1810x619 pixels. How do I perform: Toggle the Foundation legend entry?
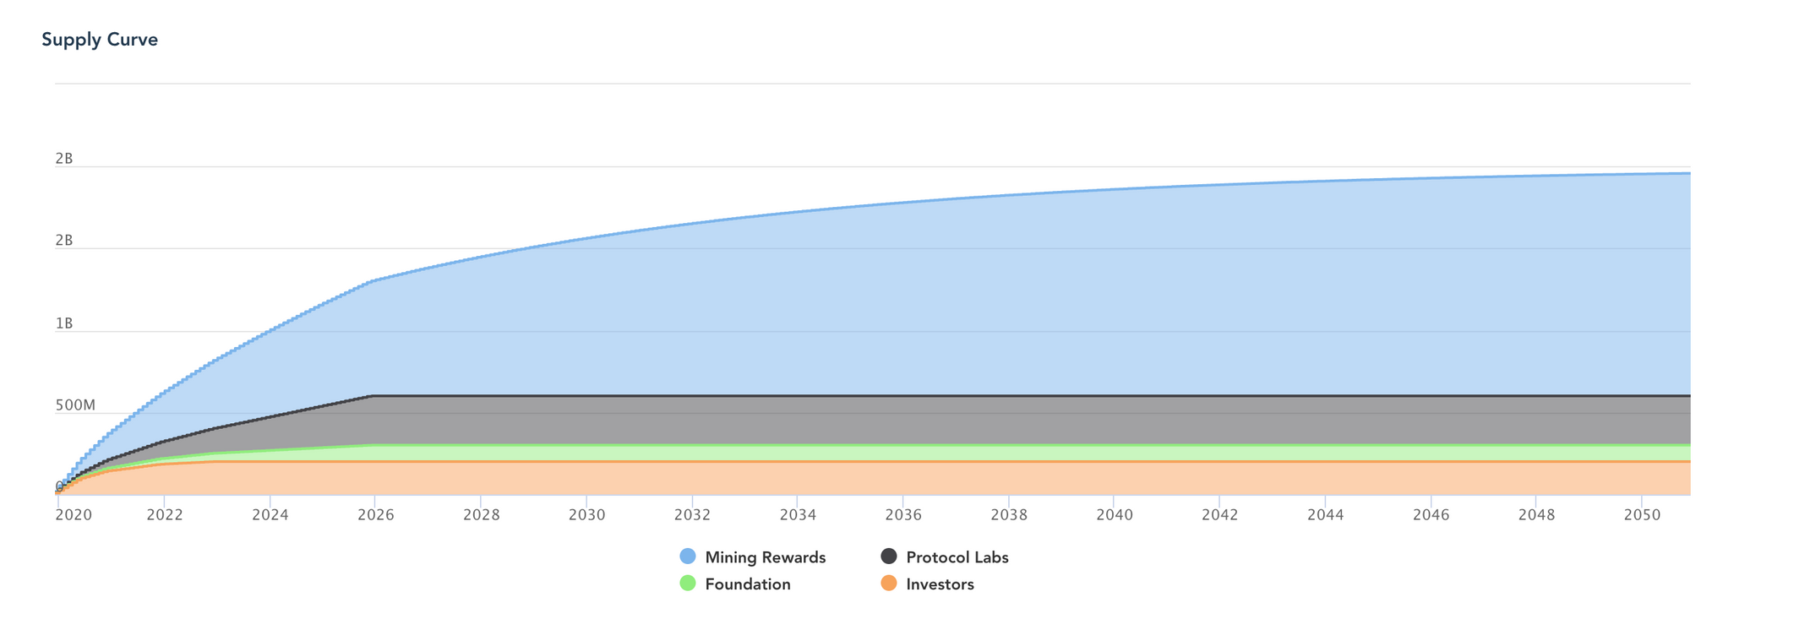tap(735, 584)
